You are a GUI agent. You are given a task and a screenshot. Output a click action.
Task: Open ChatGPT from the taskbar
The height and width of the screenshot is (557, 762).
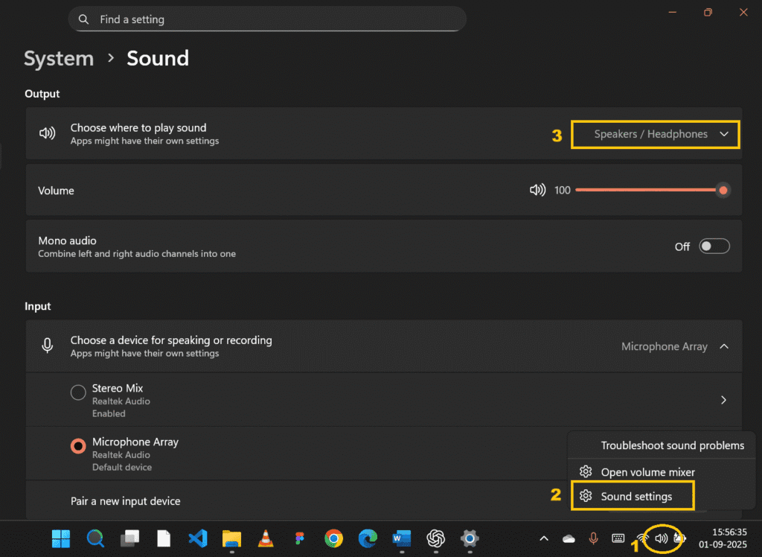coord(435,538)
